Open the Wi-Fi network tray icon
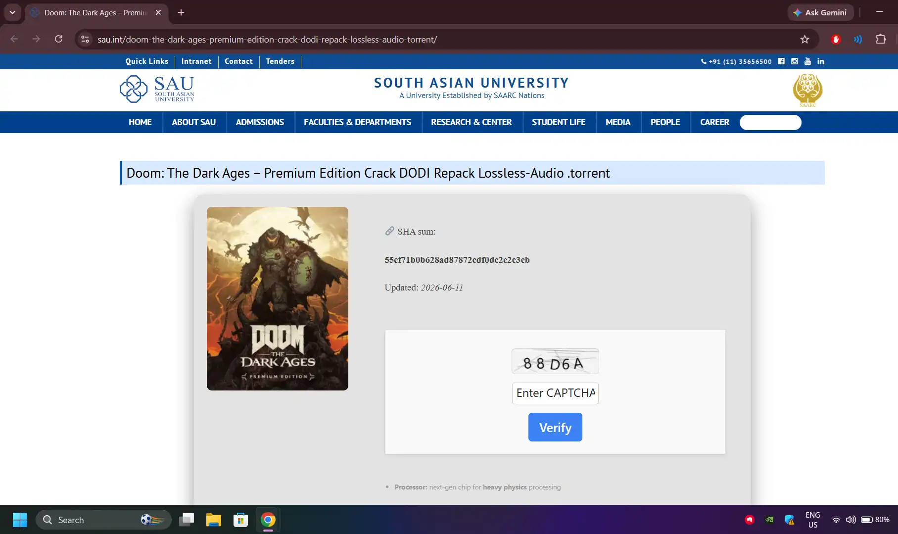 click(x=836, y=520)
